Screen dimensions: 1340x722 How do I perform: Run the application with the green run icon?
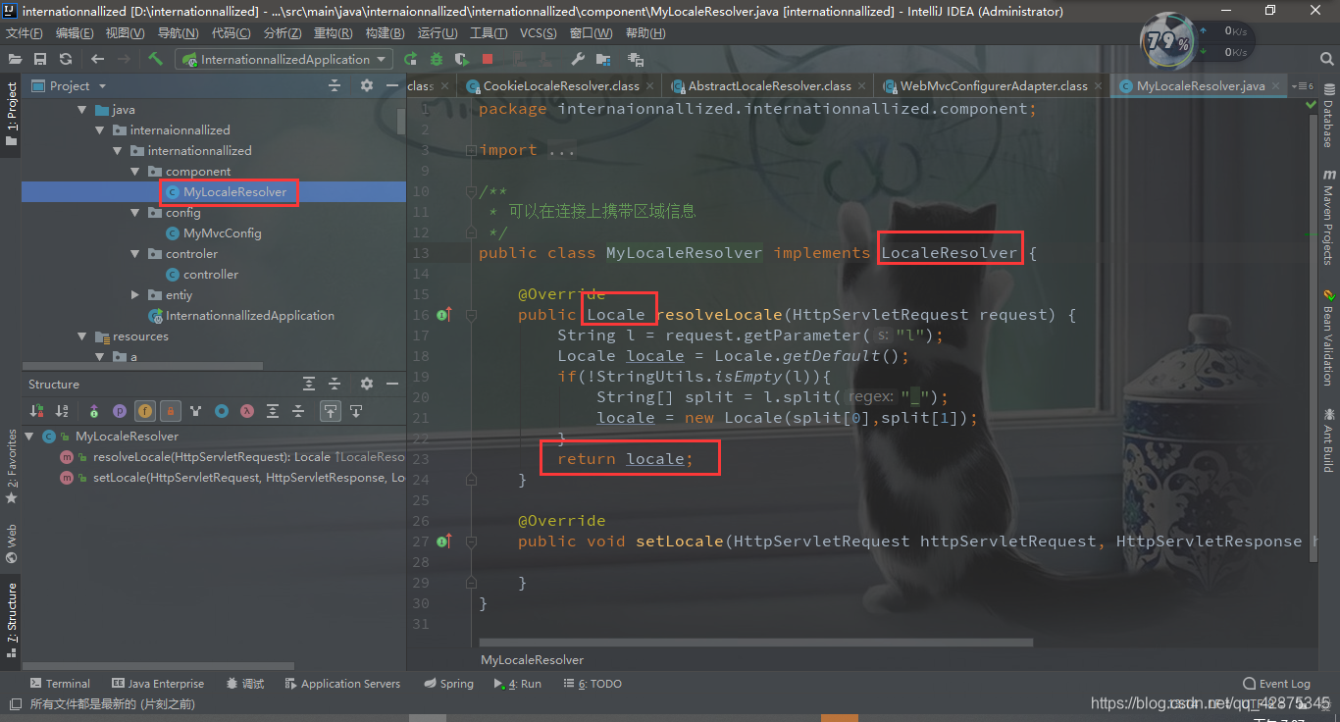411,59
